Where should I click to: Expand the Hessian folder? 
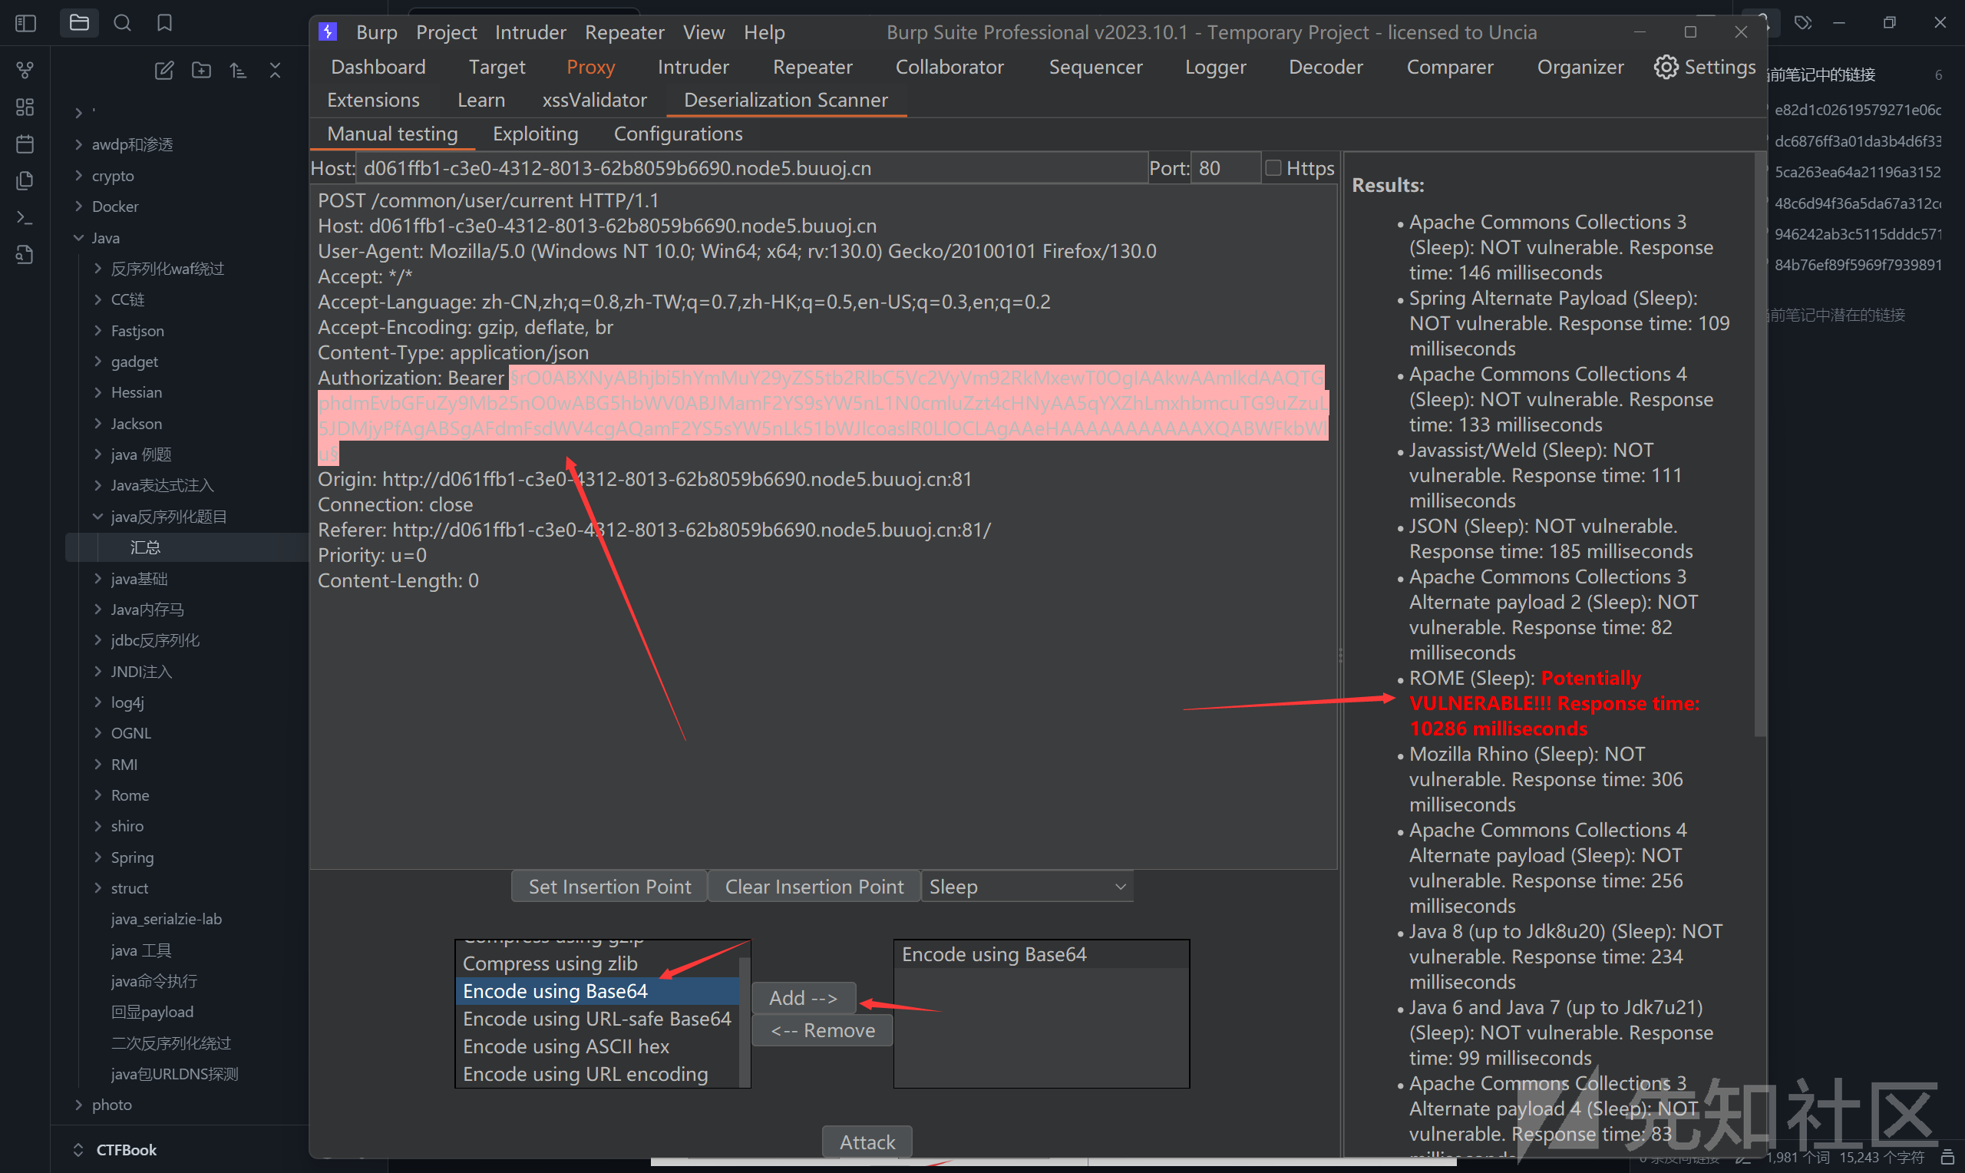(97, 392)
